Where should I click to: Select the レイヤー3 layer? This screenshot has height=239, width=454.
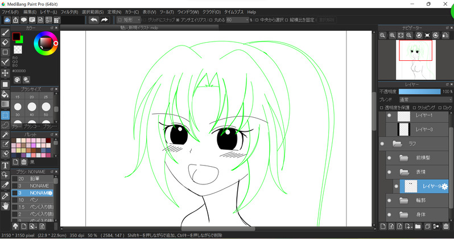(x=417, y=130)
